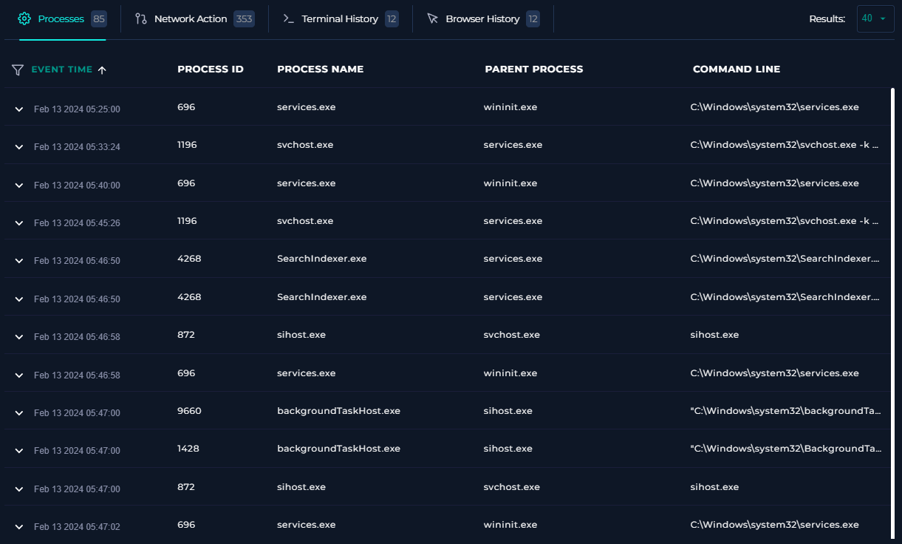Expand the 05:33:24 svchost.exe row
Viewport: 902px width, 544px height.
click(19, 146)
